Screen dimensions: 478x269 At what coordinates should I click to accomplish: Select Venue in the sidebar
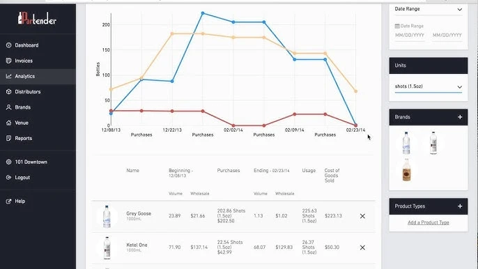pyautogui.click(x=38, y=123)
